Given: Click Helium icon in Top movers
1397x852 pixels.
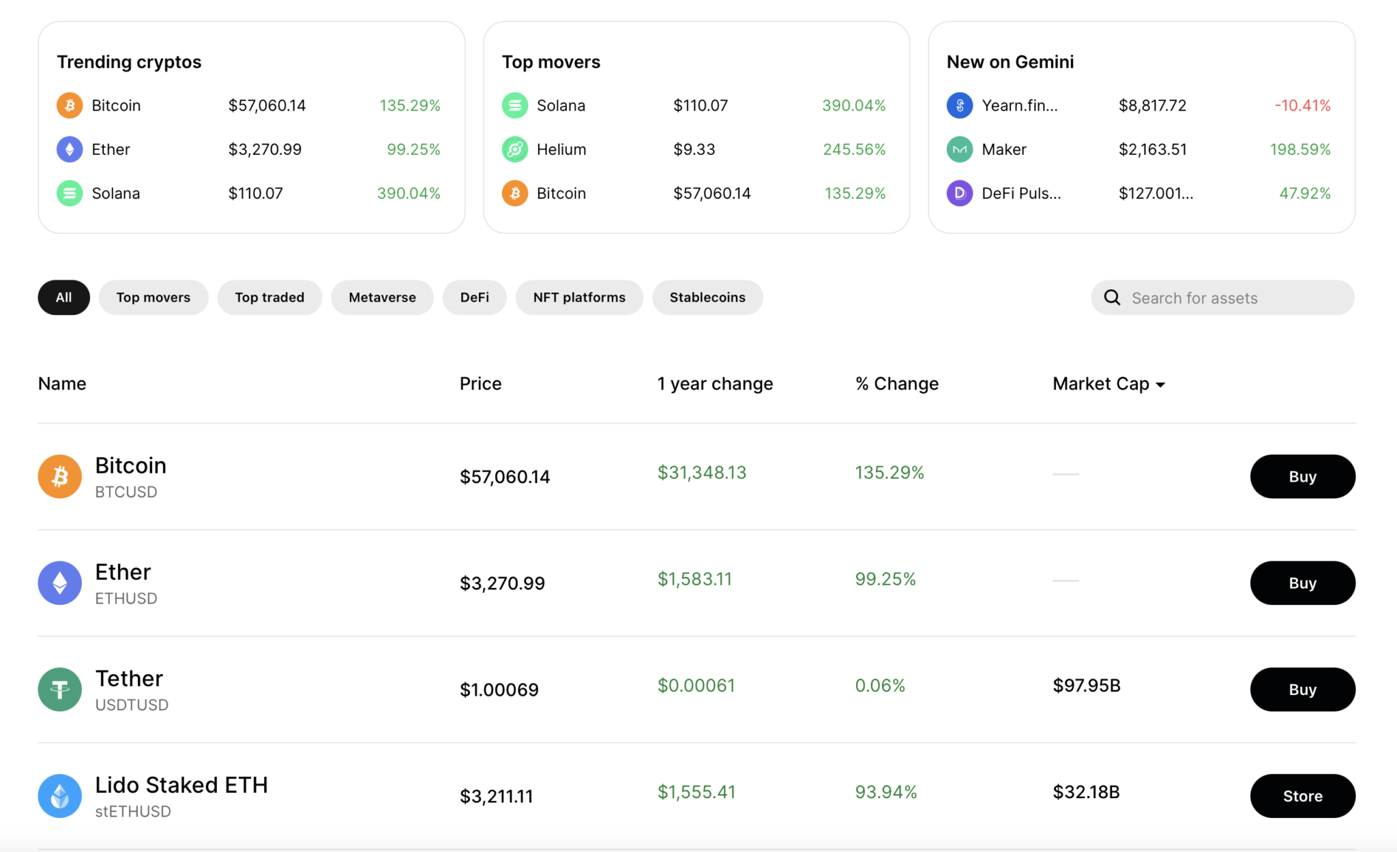Looking at the screenshot, I should pyautogui.click(x=515, y=149).
